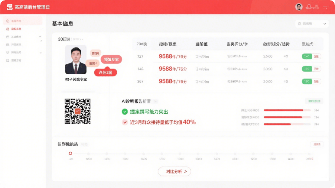Viewport: 335px width, 188px height.
Task: Click the white logo icon in the header
Action: click(x=9, y=7)
